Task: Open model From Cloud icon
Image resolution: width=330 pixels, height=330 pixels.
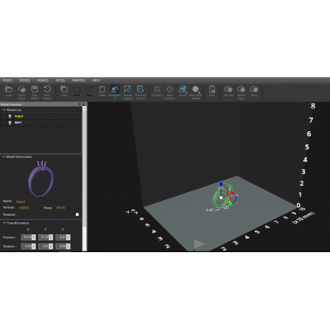Action: click(x=22, y=89)
